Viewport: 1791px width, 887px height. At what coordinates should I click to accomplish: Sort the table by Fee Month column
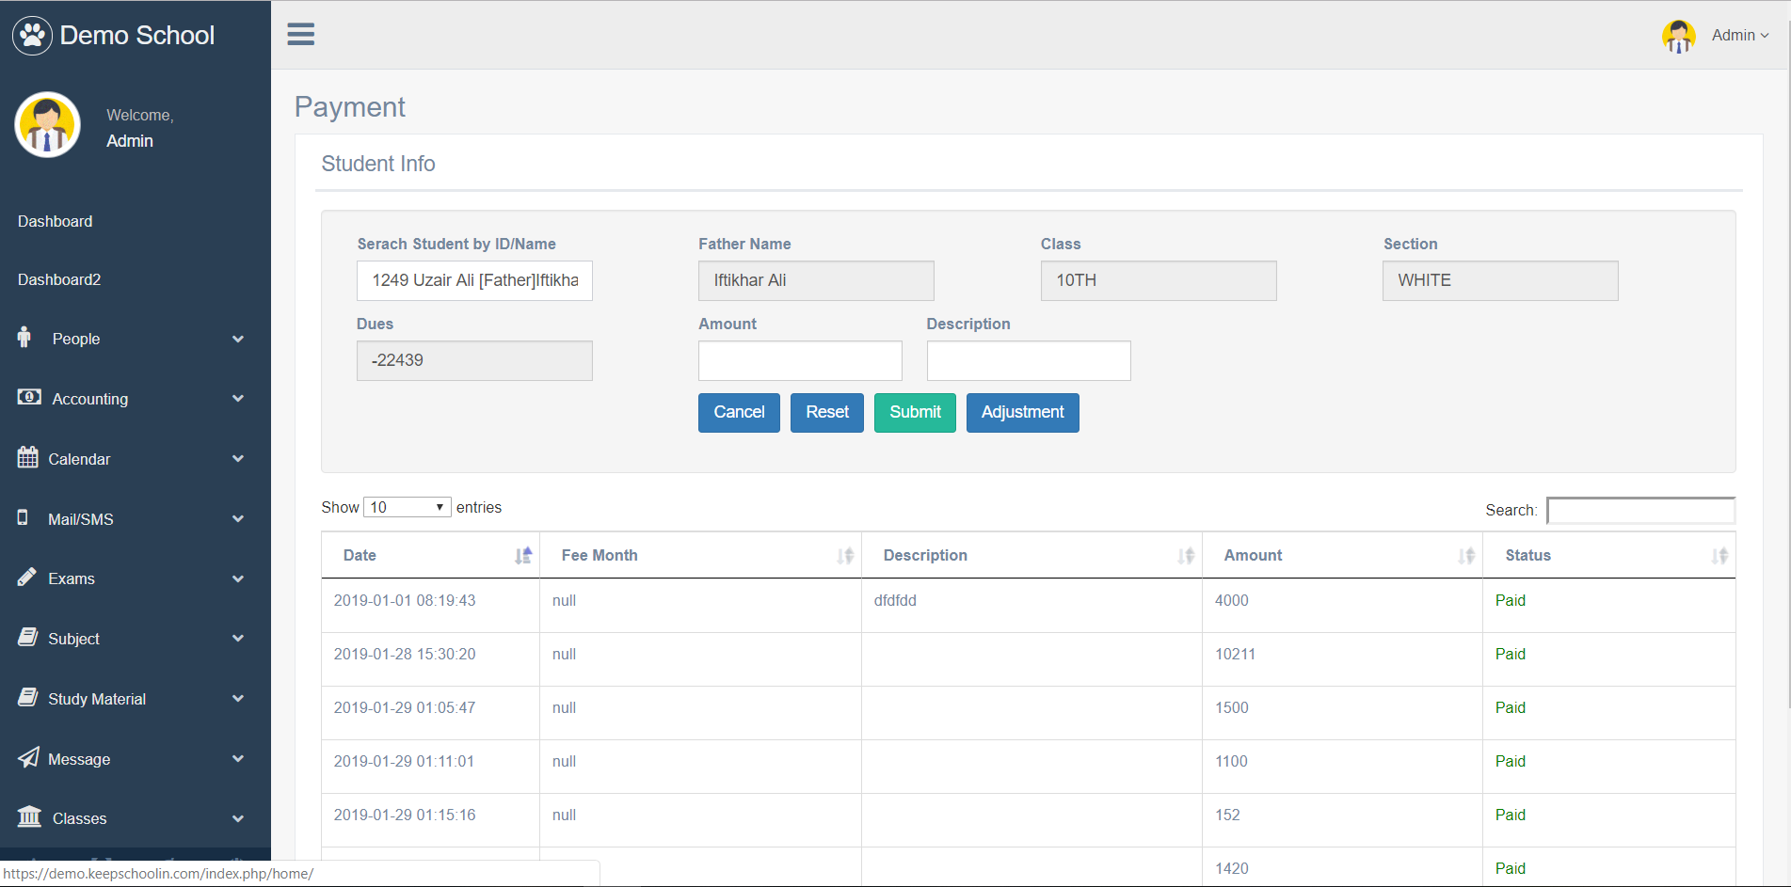700,555
